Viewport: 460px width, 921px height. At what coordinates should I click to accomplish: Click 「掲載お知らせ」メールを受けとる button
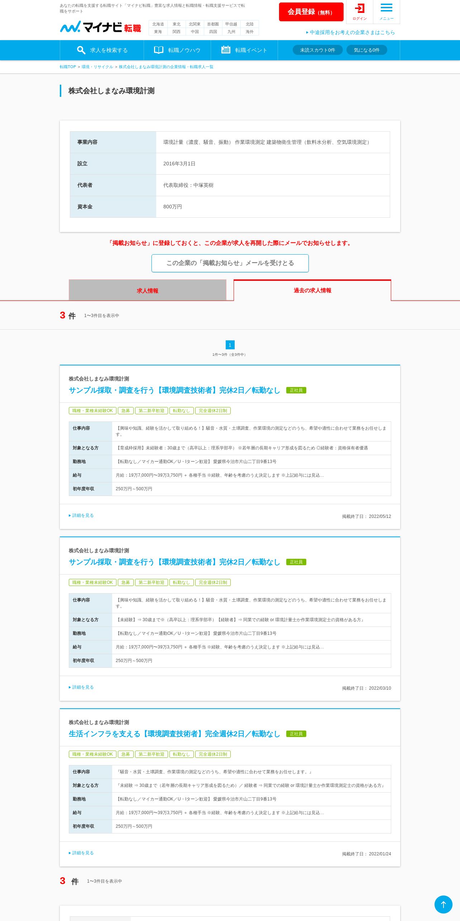[x=230, y=263]
